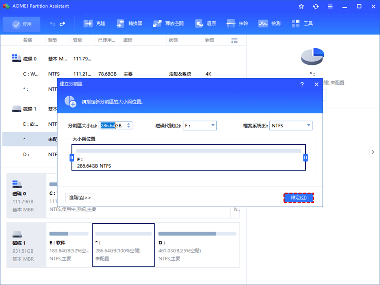Viewport: 380px width, 285px height.
Task: Open the Clone (克隆) tool
Action: coord(94,23)
